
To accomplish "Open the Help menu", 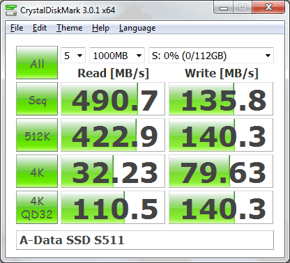I will coord(100,28).
